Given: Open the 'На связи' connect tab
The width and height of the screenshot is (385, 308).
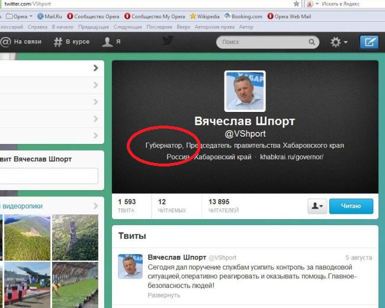Looking at the screenshot, I should click(x=21, y=41).
